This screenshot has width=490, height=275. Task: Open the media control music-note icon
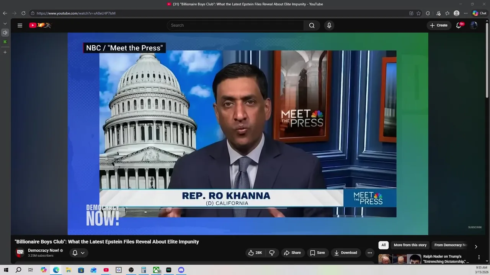pos(438,13)
